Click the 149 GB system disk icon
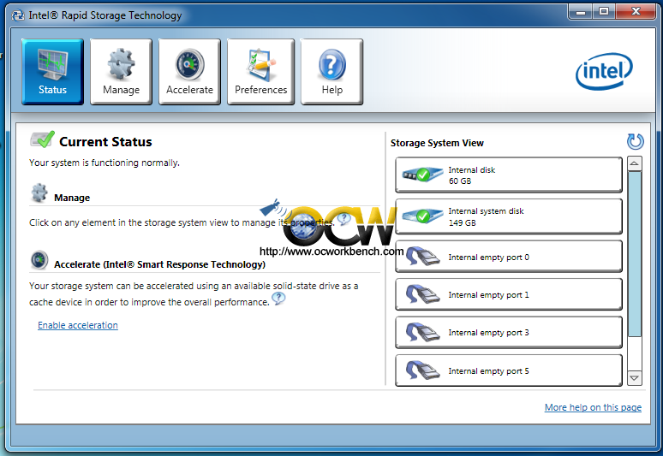Image resolution: width=663 pixels, height=456 pixels. 422,216
